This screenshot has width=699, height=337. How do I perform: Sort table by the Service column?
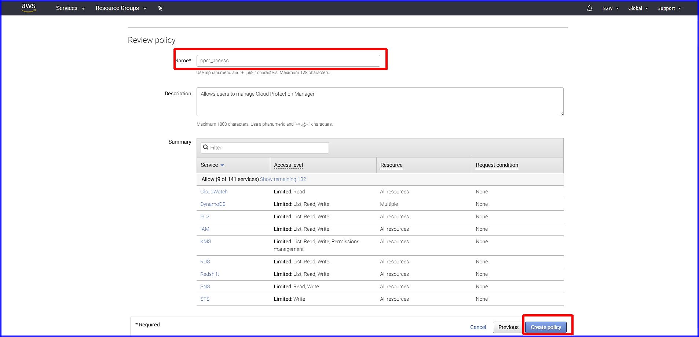click(212, 165)
